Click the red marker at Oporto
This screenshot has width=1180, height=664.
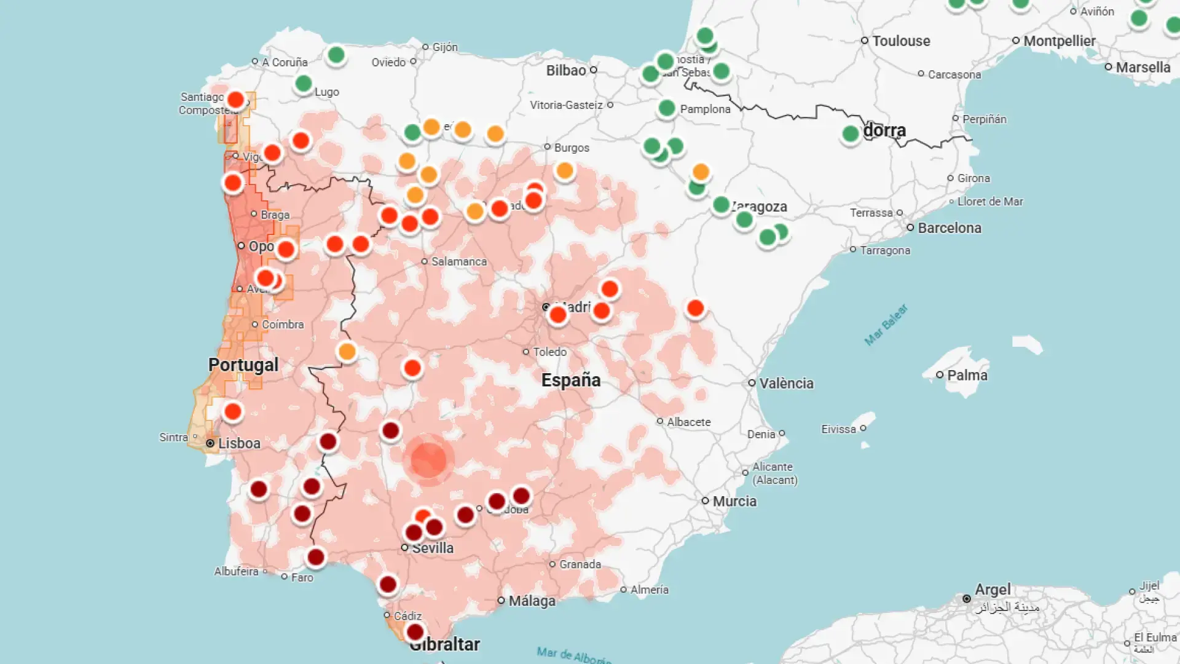tap(285, 250)
